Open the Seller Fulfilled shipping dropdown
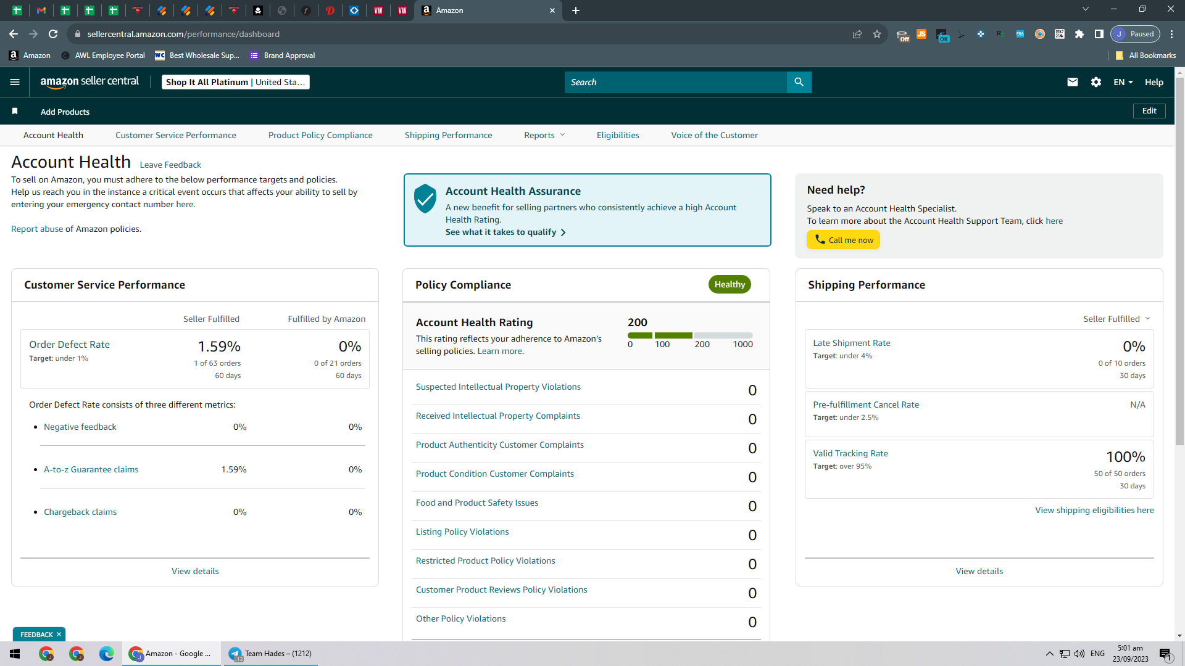 [1116, 319]
